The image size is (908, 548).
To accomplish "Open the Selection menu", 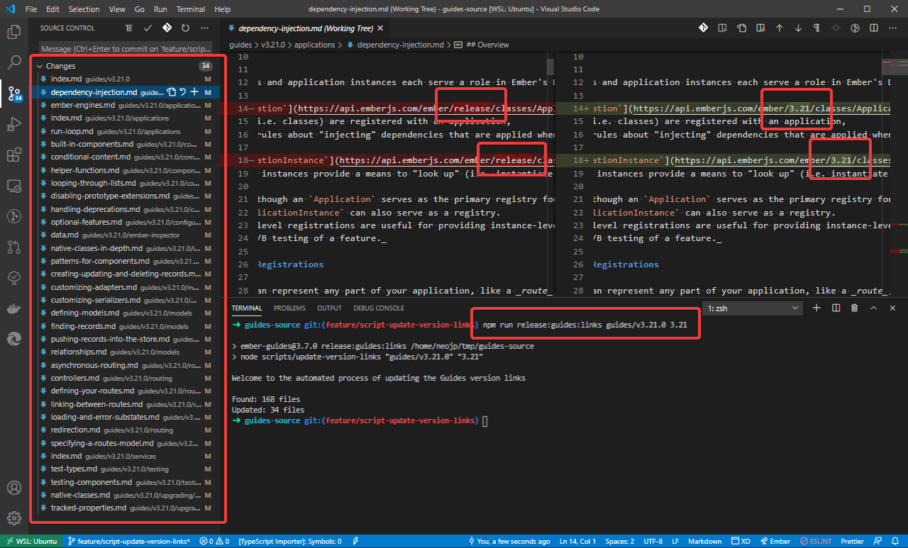I will (84, 9).
